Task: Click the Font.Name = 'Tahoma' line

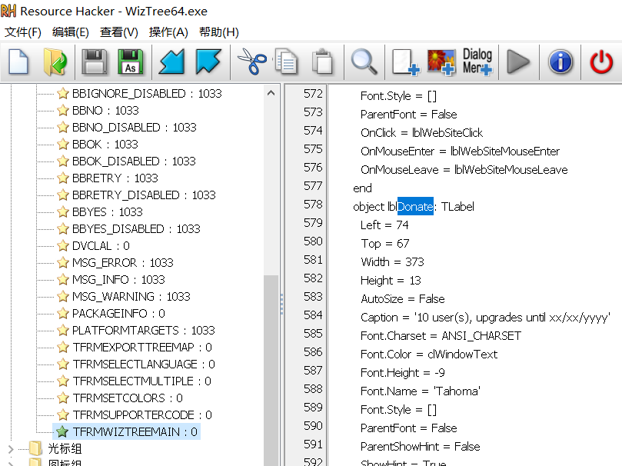Action: coord(421,391)
